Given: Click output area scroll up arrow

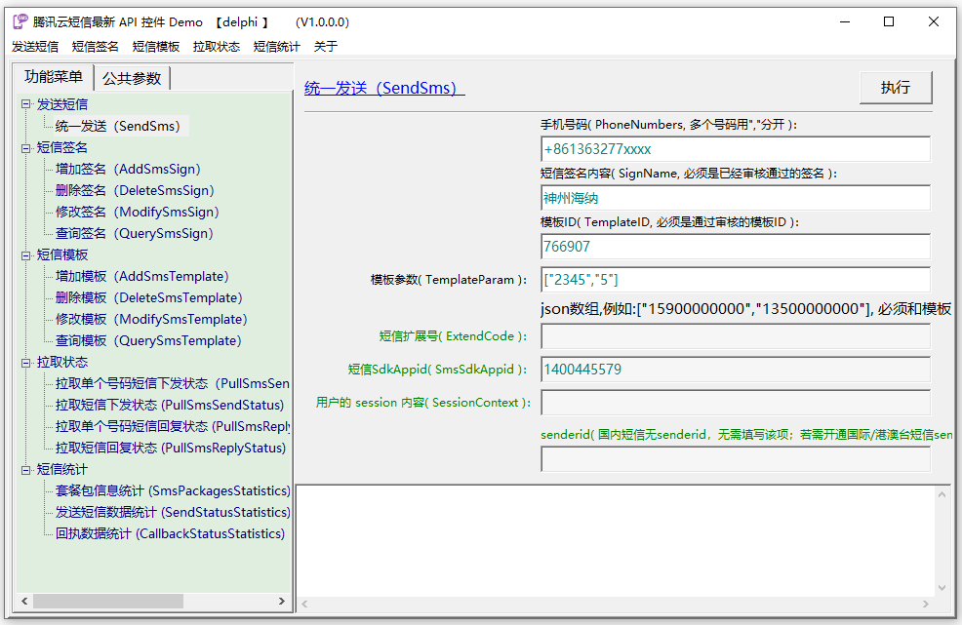Looking at the screenshot, I should point(942,494).
